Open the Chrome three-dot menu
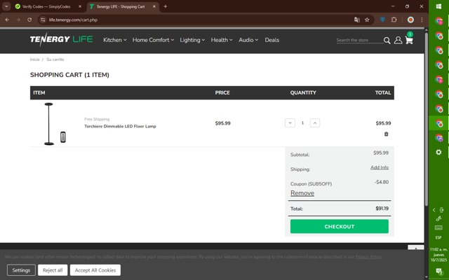 coord(422,20)
